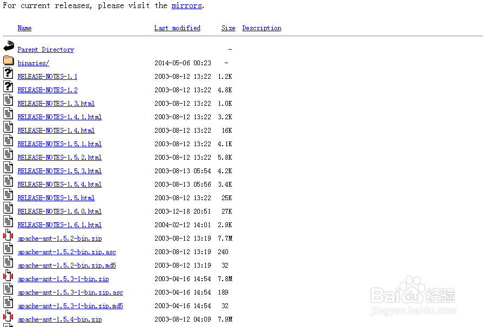Click size 4.8K of RELEASE-NOTES-1.2
This screenshot has width=483, height=327.
point(225,90)
